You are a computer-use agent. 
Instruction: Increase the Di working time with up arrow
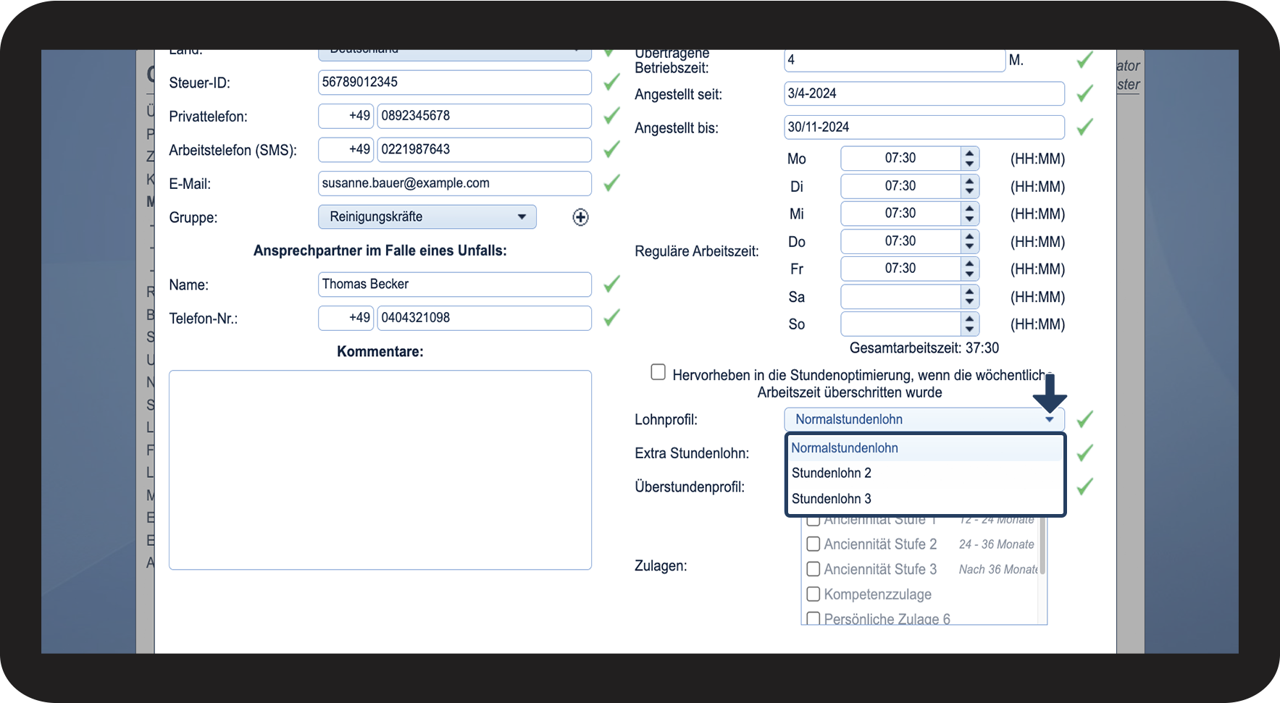(x=969, y=181)
